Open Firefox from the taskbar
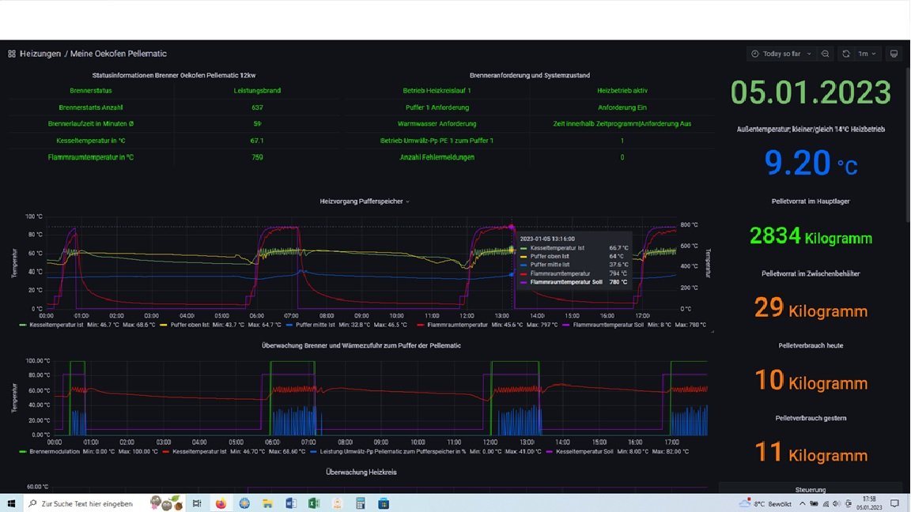 [221, 503]
